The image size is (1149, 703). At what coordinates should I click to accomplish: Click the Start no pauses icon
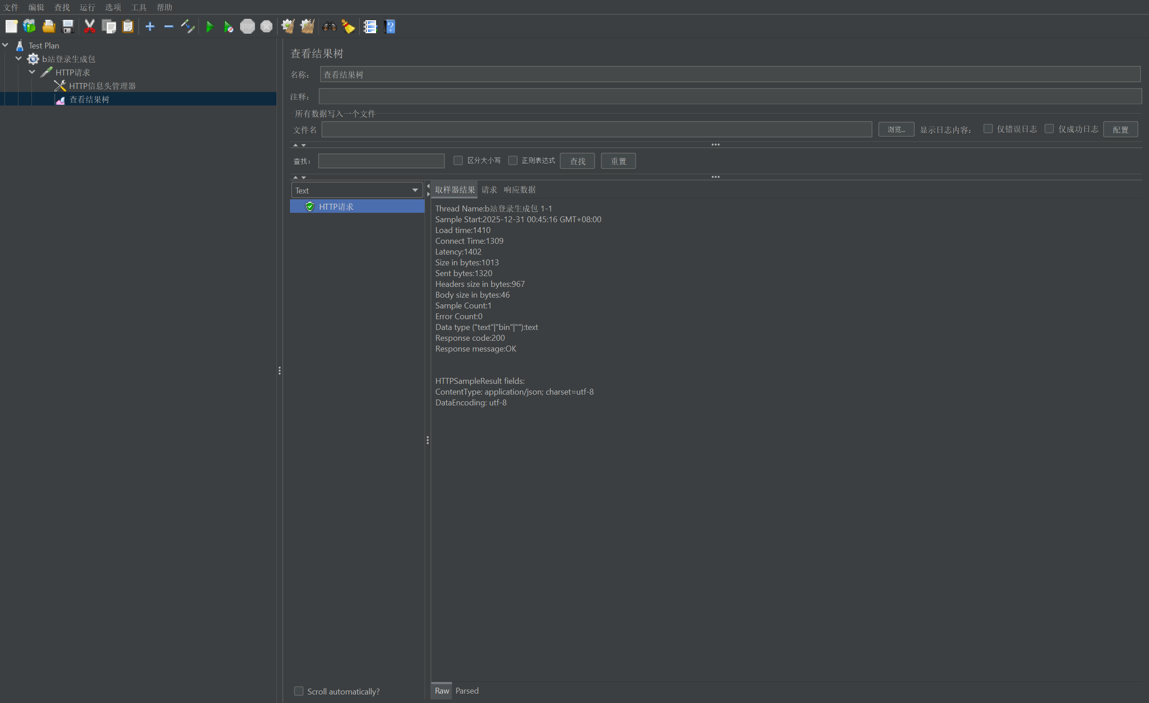click(228, 26)
